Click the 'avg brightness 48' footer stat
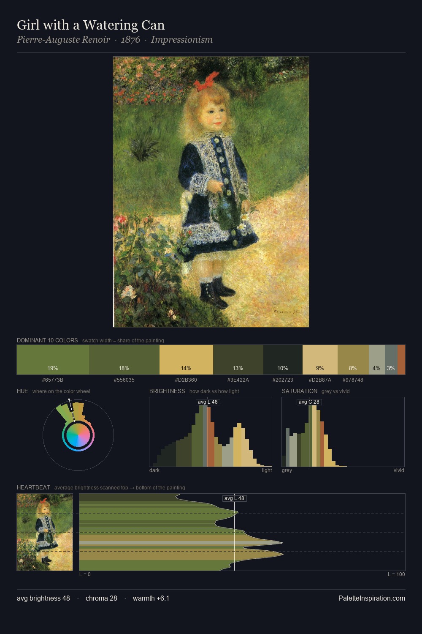Viewport: 422px width, 634px height. 43,598
